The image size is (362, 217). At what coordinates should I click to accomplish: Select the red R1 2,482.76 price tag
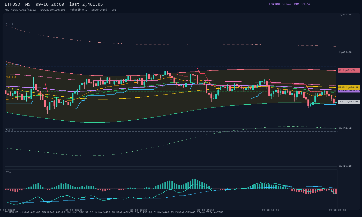point(349,70)
